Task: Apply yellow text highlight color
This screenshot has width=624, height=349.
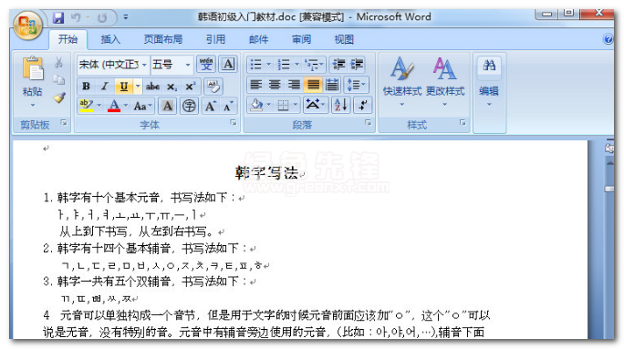Action: (87, 106)
